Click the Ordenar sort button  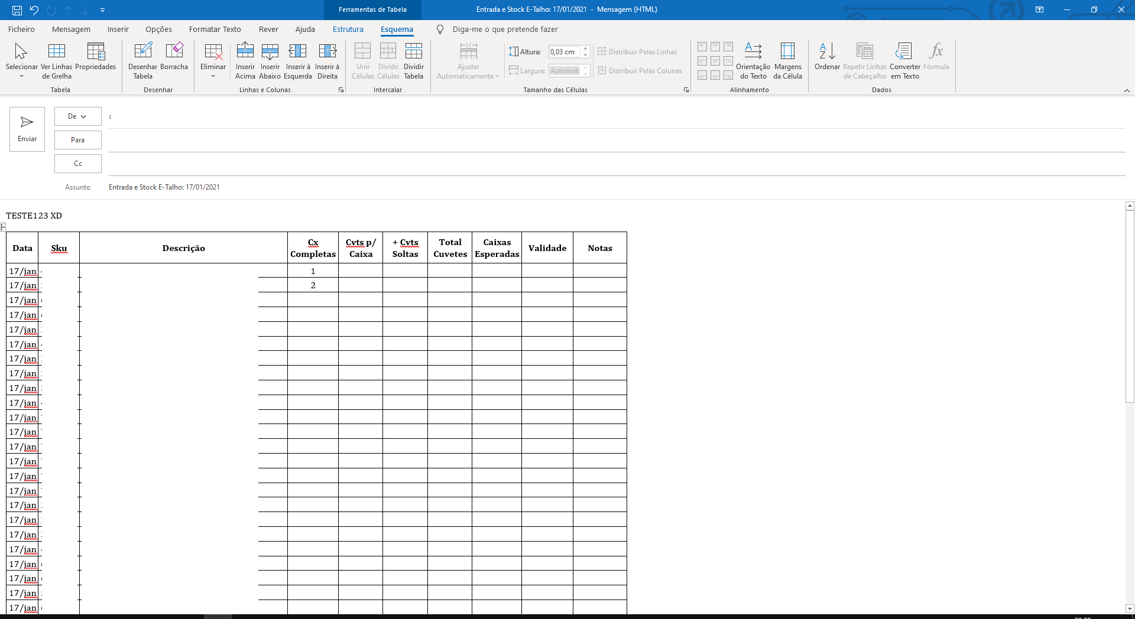[827, 57]
